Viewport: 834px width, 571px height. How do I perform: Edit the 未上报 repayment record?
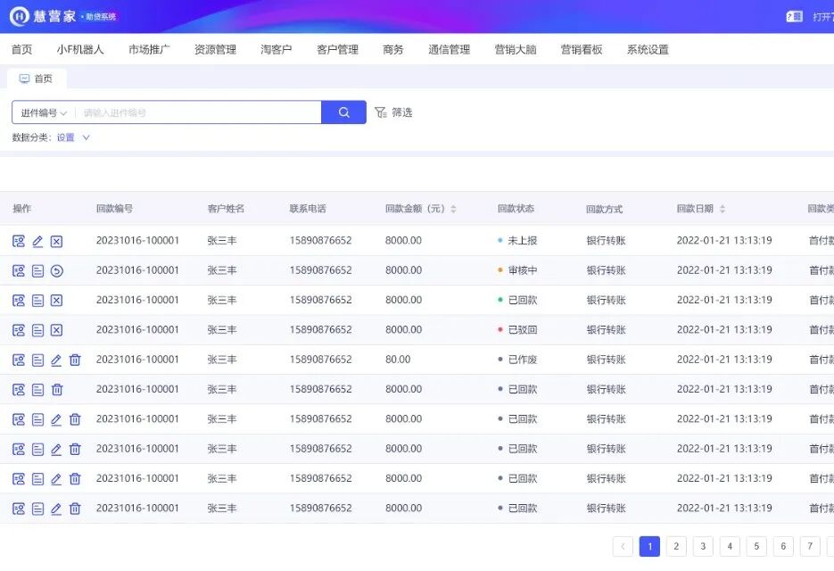point(37,241)
